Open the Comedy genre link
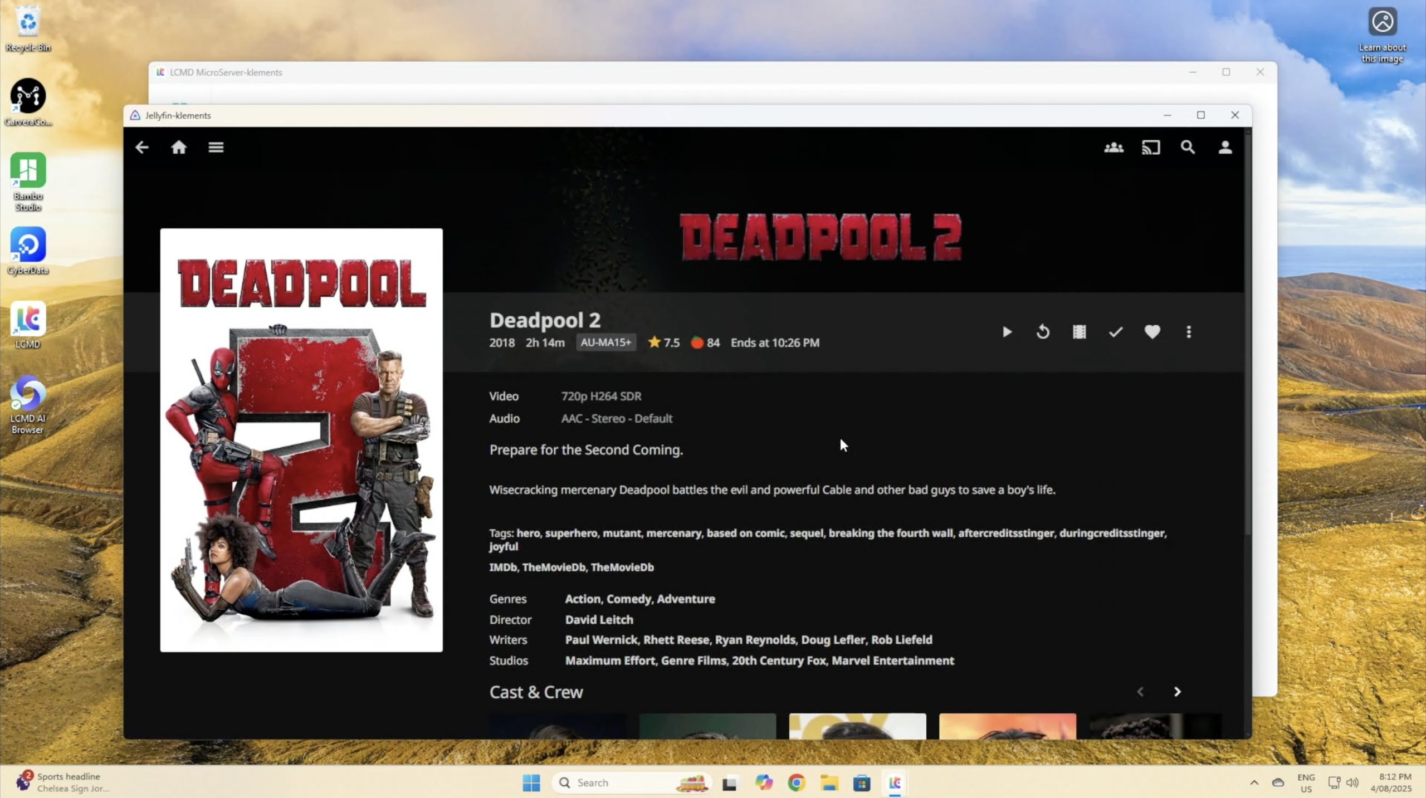This screenshot has width=1426, height=798. [628, 599]
